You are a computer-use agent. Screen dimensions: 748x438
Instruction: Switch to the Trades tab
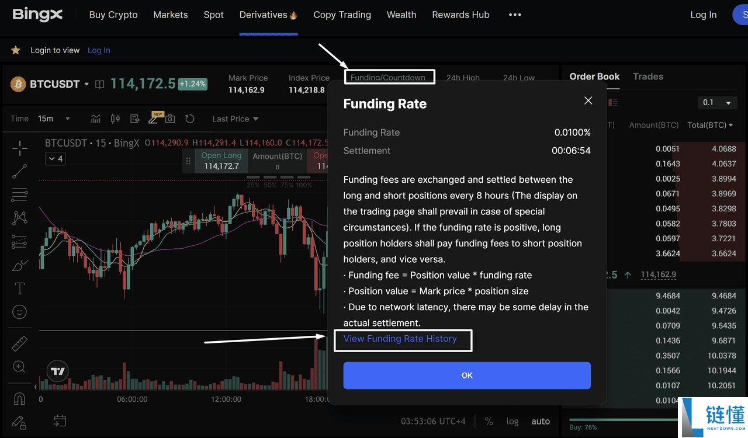(647, 77)
